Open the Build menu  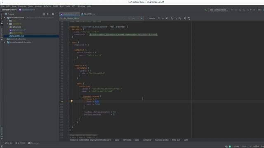point(55,6)
